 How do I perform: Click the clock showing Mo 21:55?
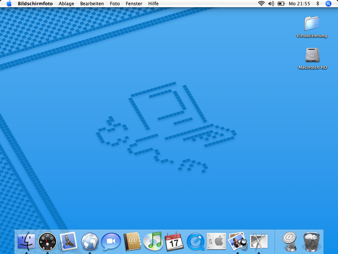pyautogui.click(x=299, y=4)
